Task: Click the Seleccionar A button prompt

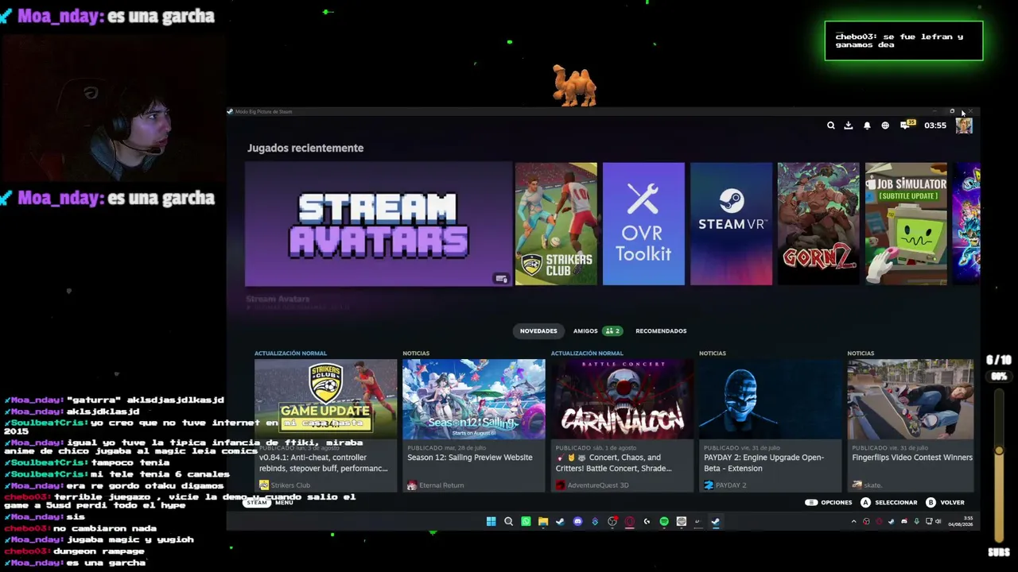Action: pos(888,502)
